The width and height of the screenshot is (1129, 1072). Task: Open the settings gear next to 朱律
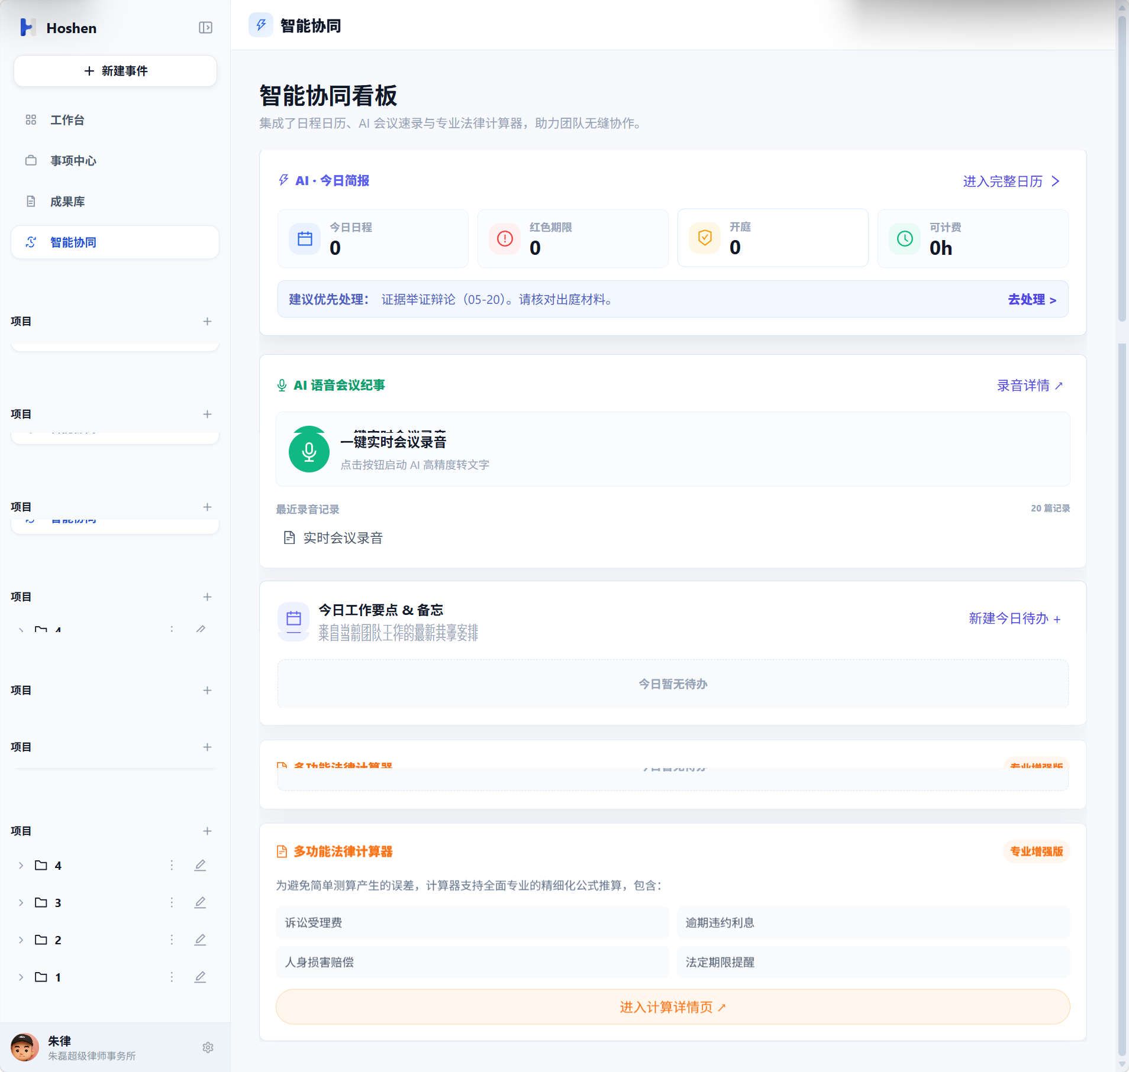[208, 1047]
